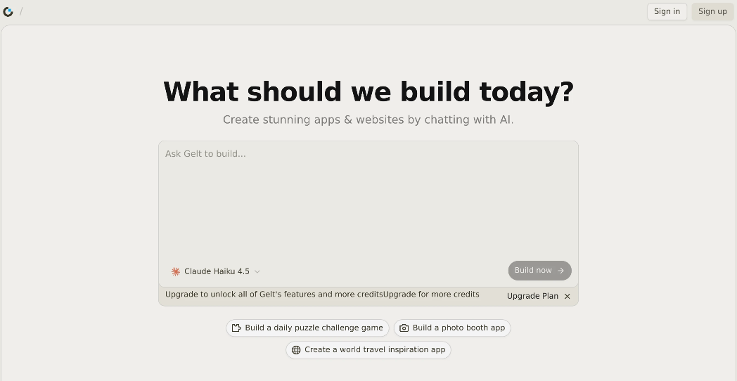The height and width of the screenshot is (381, 737).
Task: Click the camera icon
Action: pyautogui.click(x=404, y=328)
